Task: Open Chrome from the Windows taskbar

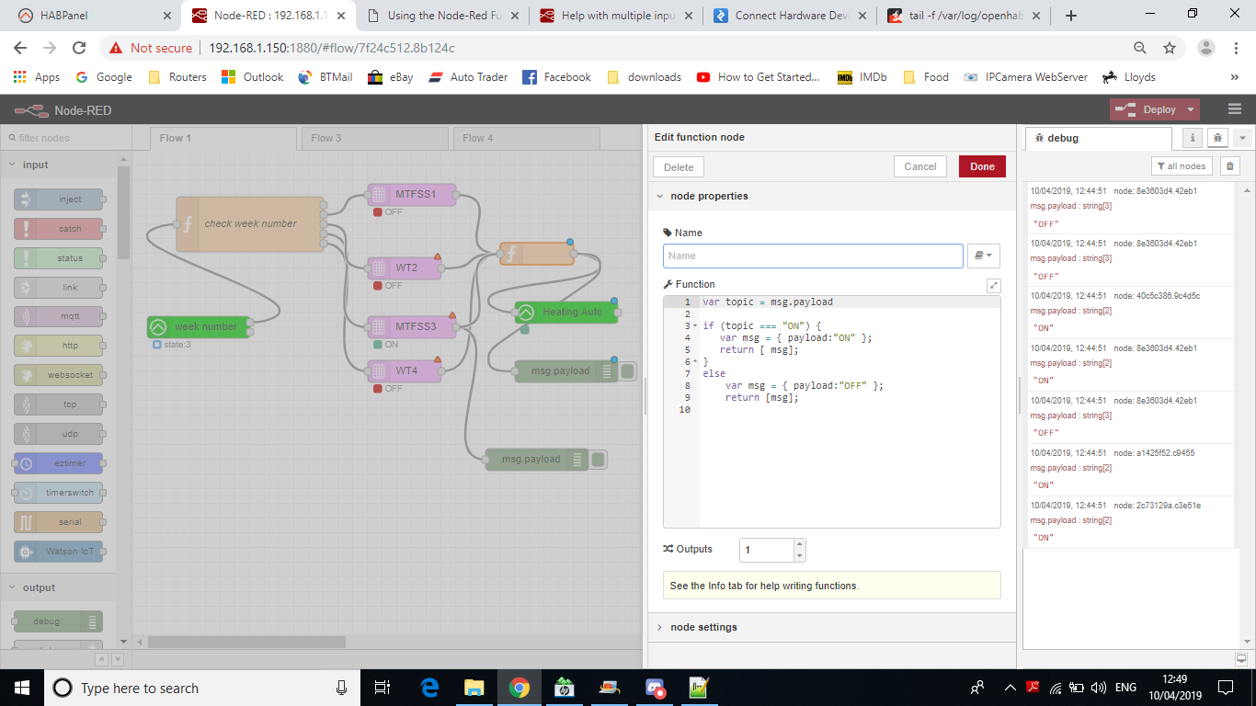Action: (519, 688)
